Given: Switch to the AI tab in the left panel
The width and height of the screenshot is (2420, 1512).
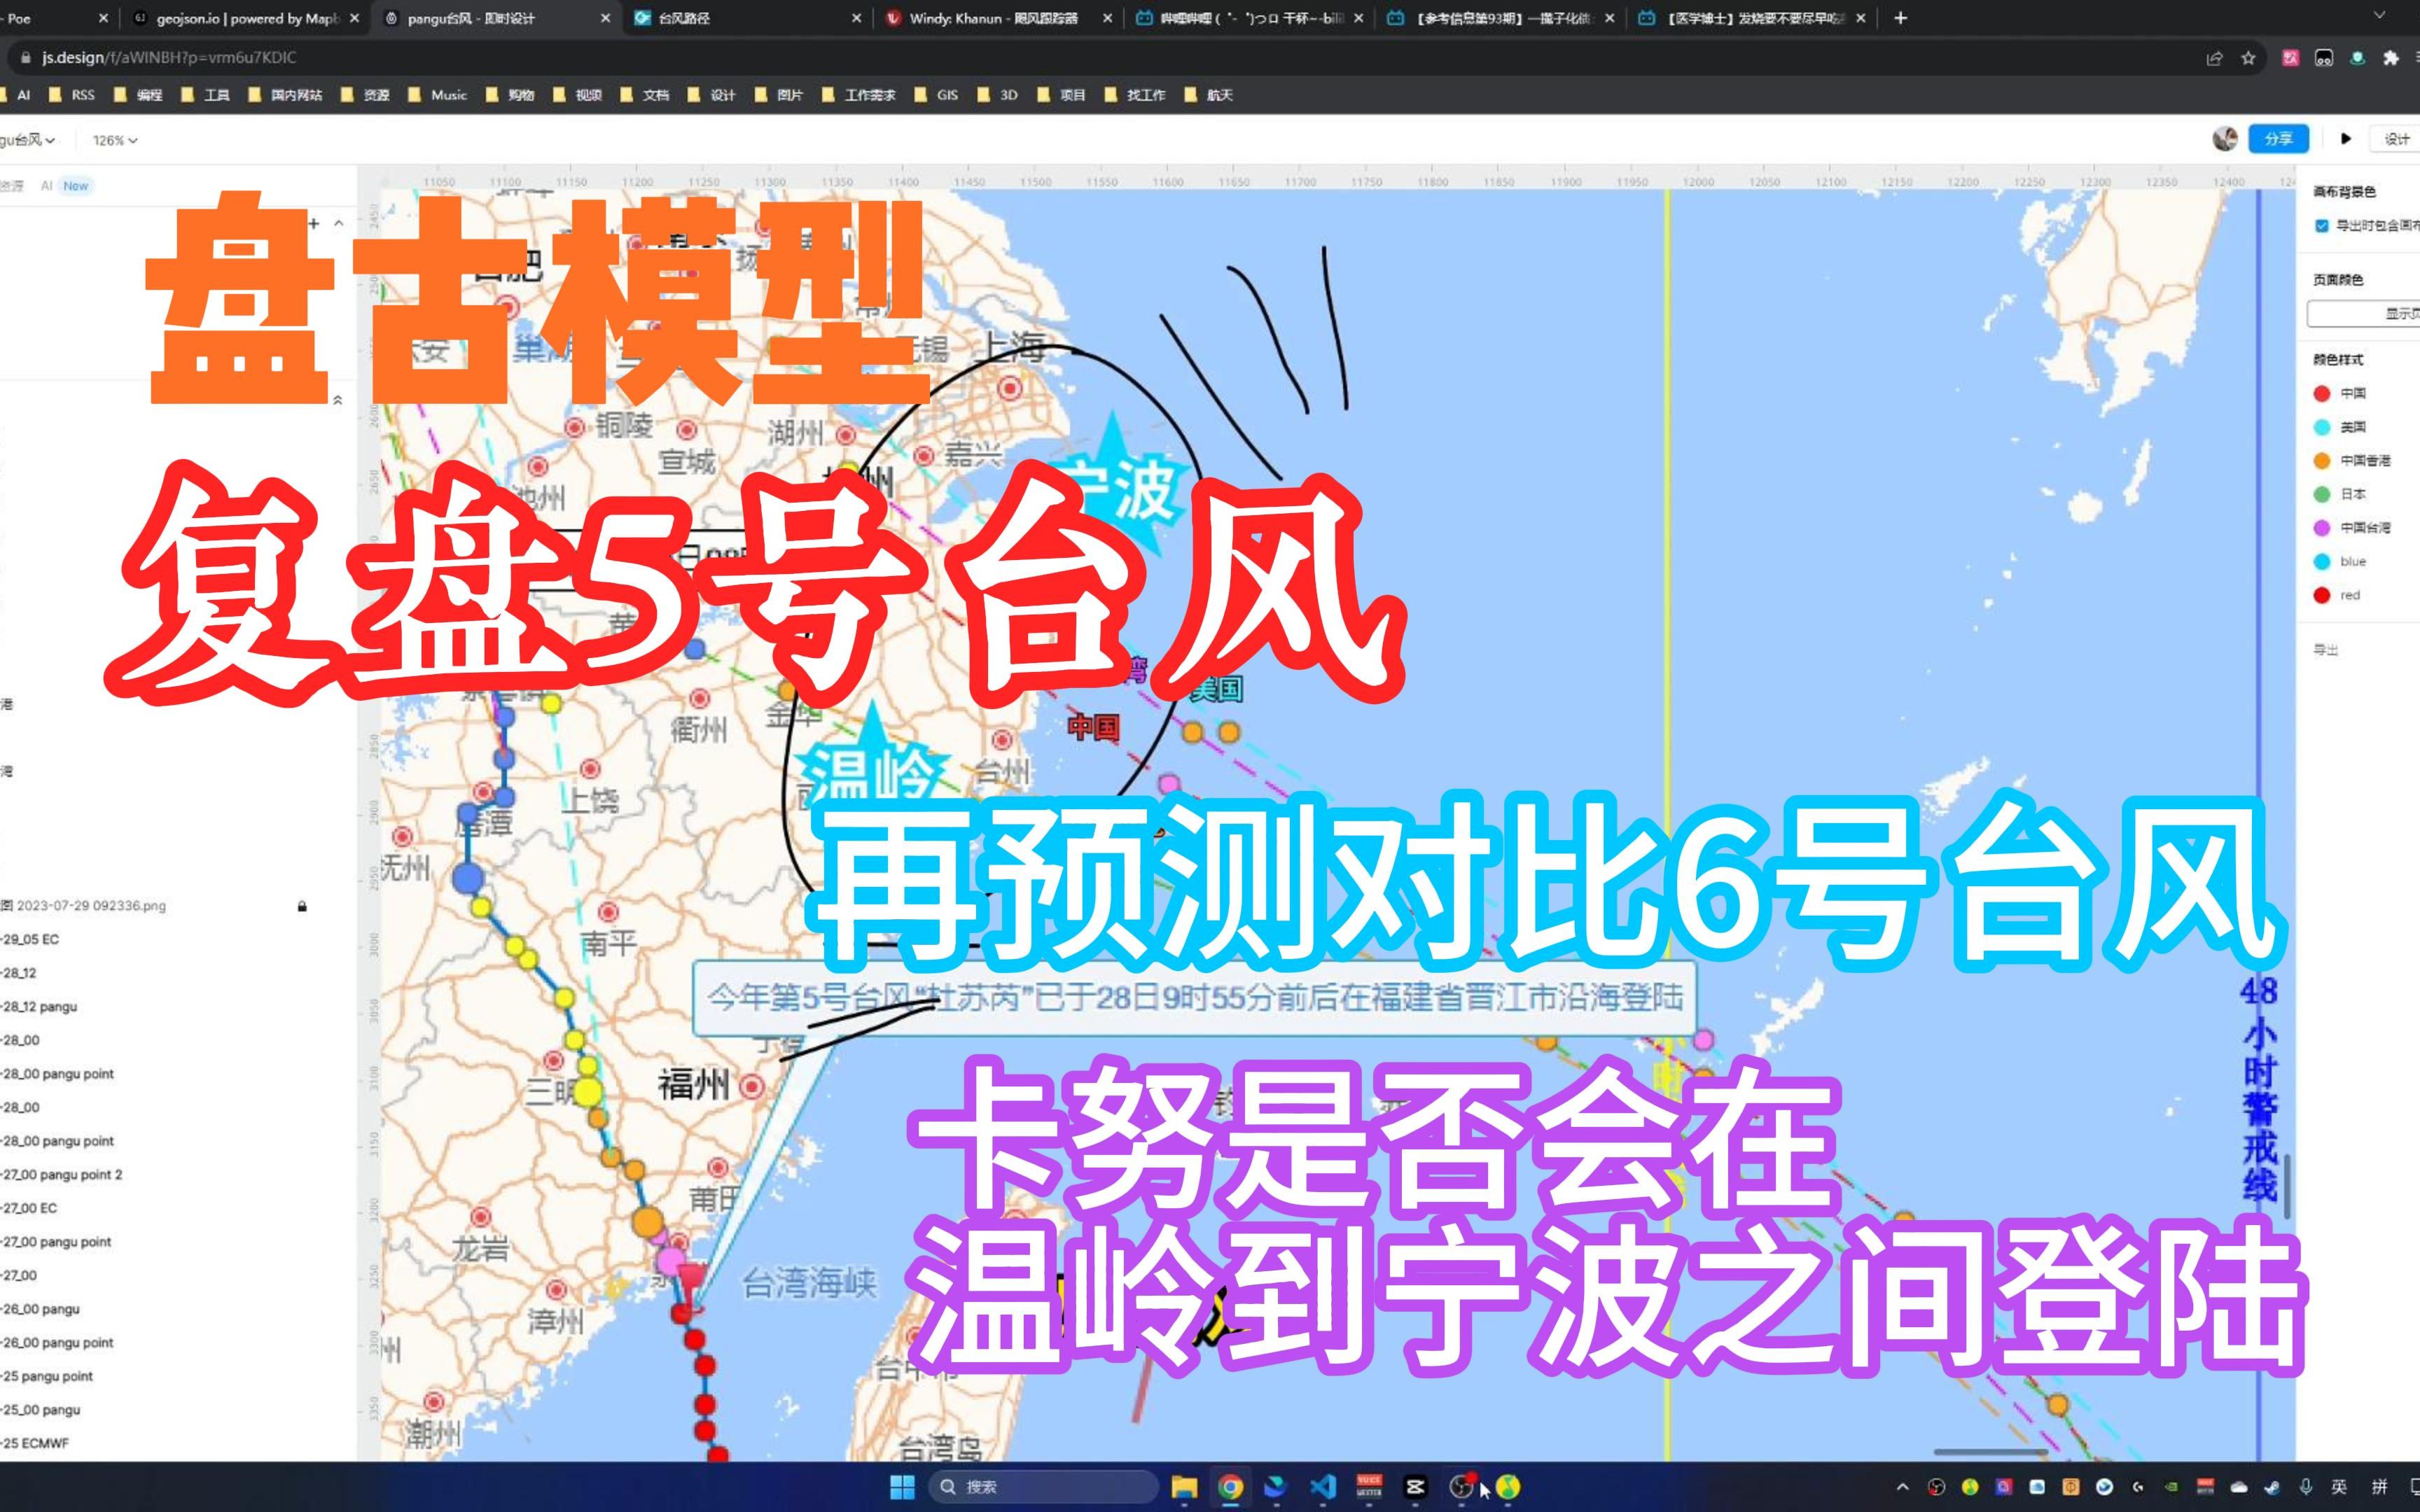Looking at the screenshot, I should pos(46,185).
